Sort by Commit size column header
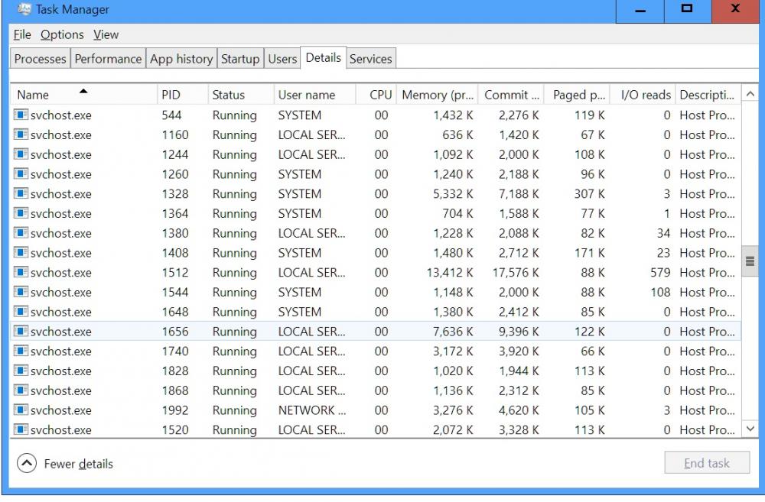765x502 pixels. point(511,95)
